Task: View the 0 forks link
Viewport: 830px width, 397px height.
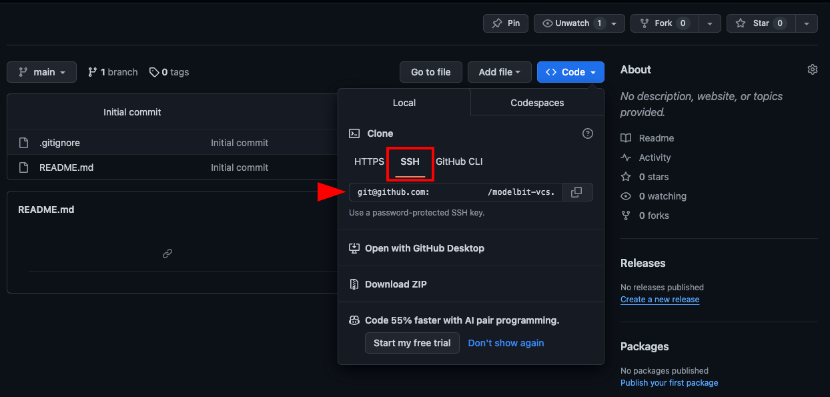Action: point(645,216)
